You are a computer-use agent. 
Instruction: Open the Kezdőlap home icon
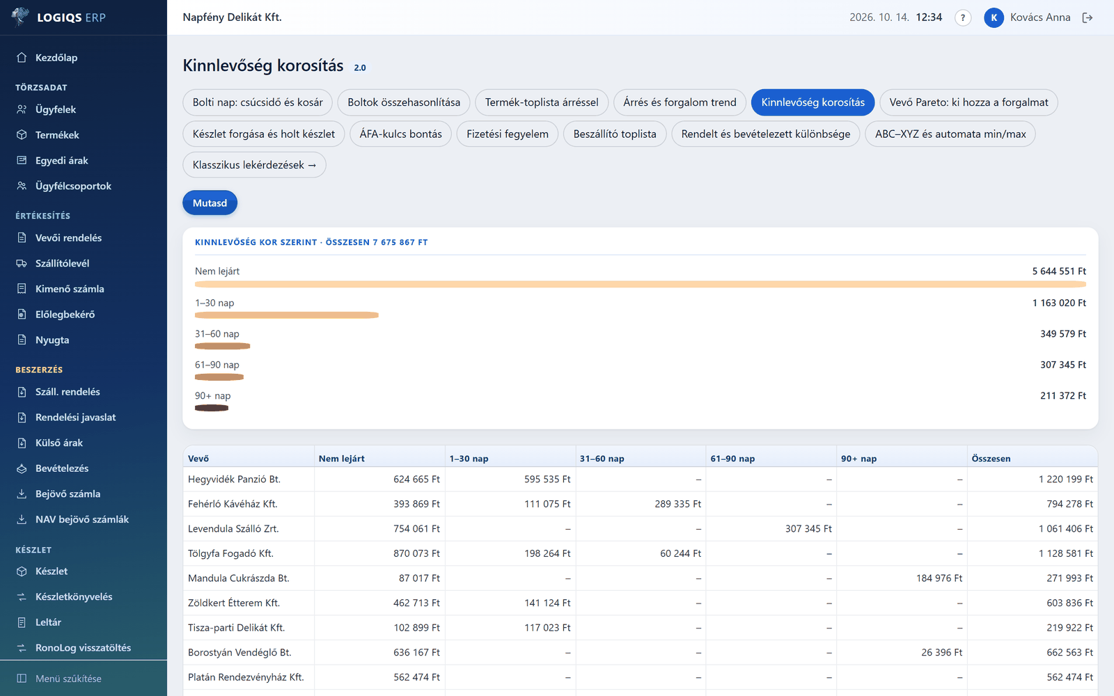click(x=22, y=58)
